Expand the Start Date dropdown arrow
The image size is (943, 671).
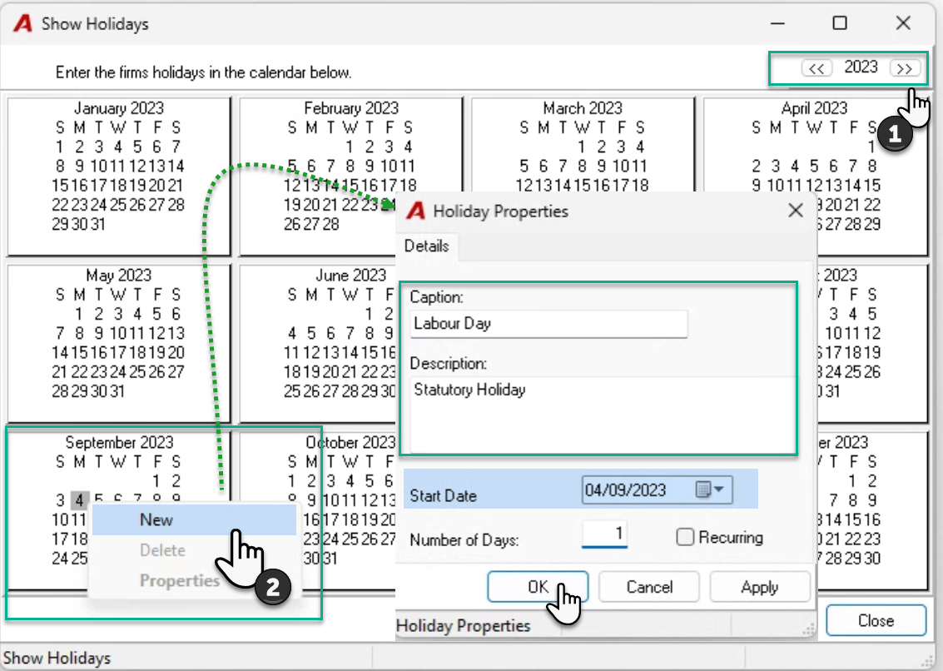(720, 490)
